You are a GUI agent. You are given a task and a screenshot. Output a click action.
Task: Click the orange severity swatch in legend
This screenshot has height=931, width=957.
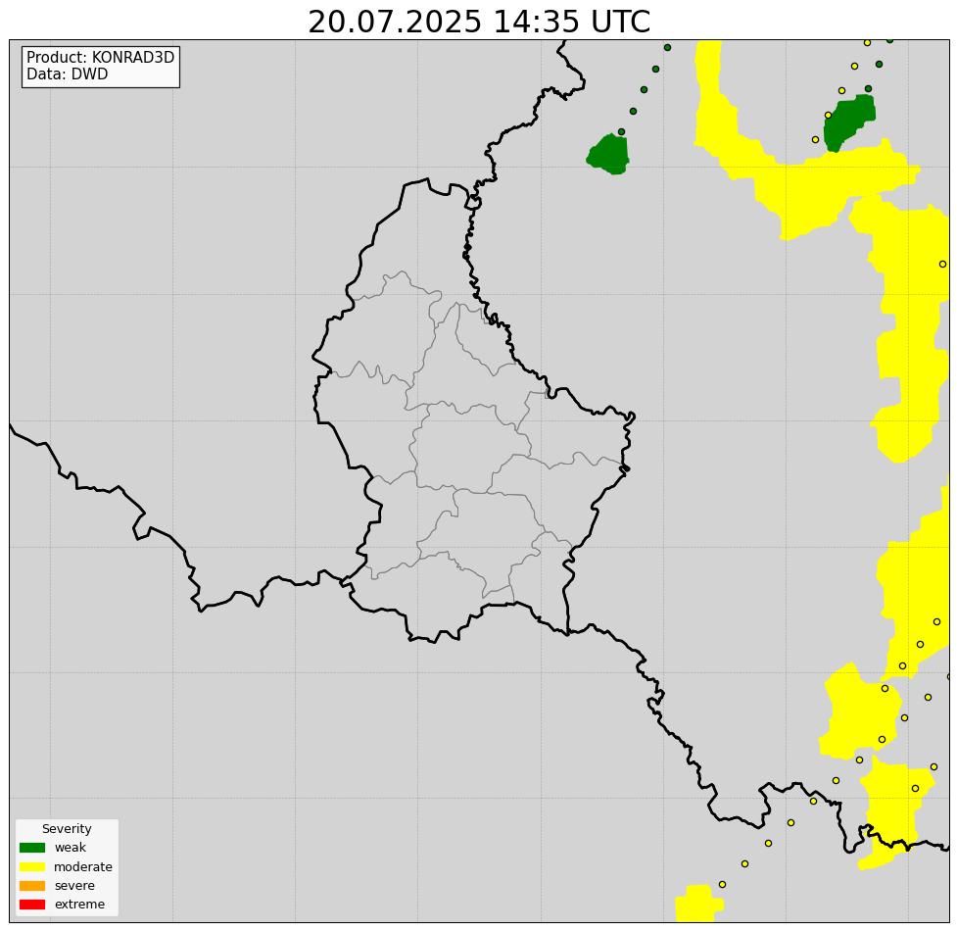(x=32, y=885)
